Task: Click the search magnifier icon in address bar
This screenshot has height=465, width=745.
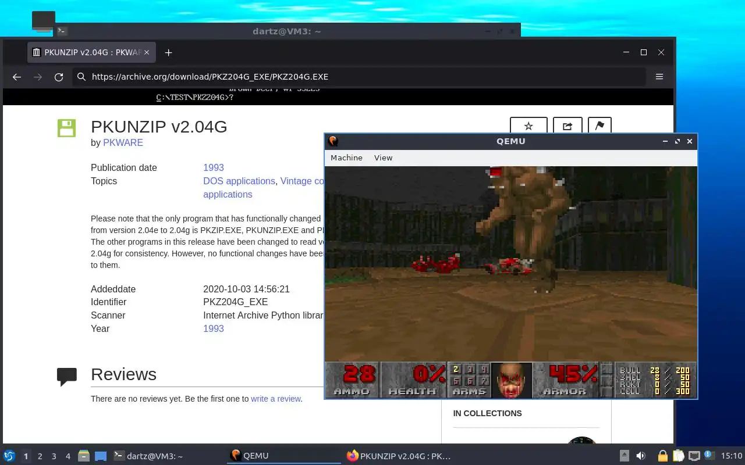Action: click(82, 77)
